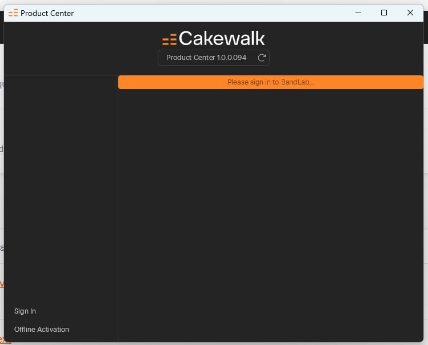This screenshot has width=428, height=345.
Task: Click the Product Center icon in the title bar
Action: (x=13, y=13)
